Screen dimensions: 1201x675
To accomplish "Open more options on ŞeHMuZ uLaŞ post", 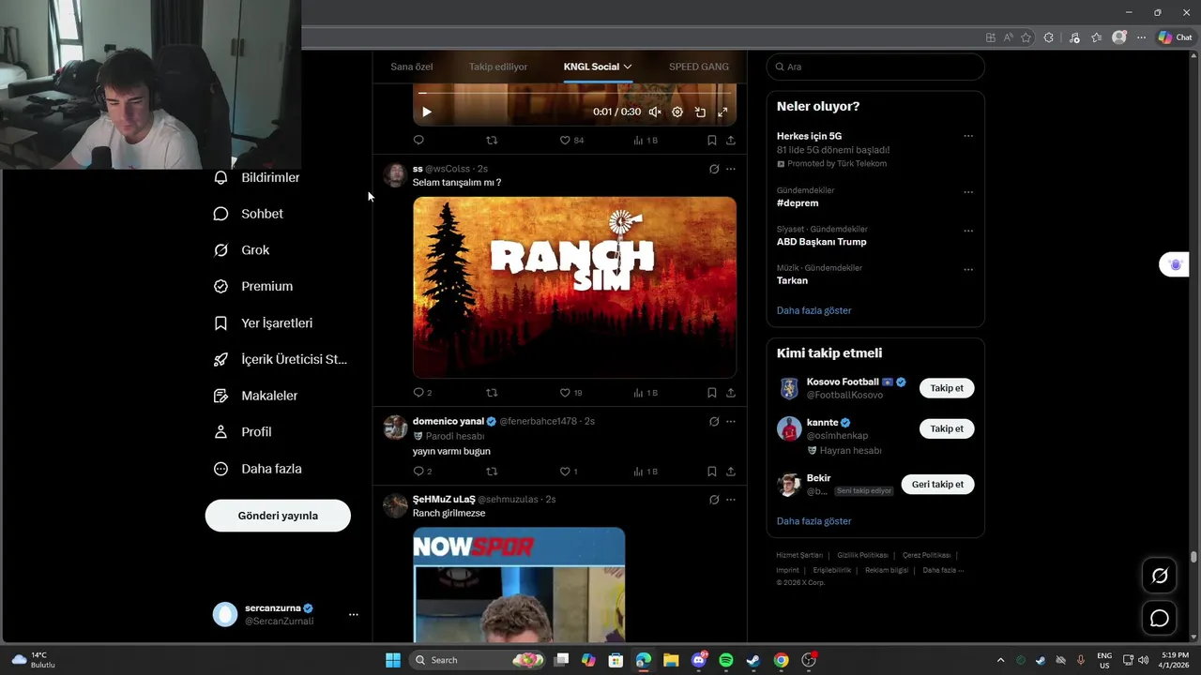I will coord(731,500).
